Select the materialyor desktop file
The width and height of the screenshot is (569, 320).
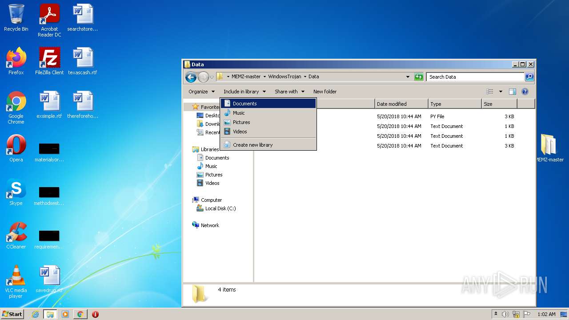[x=49, y=152]
